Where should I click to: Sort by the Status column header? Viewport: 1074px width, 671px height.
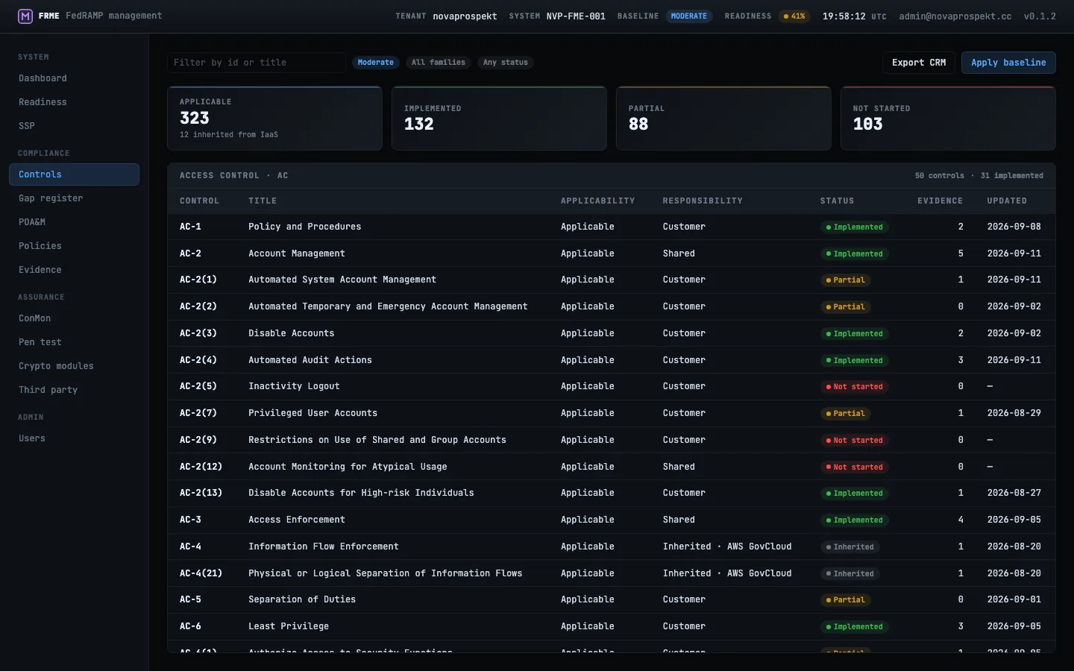(x=837, y=201)
